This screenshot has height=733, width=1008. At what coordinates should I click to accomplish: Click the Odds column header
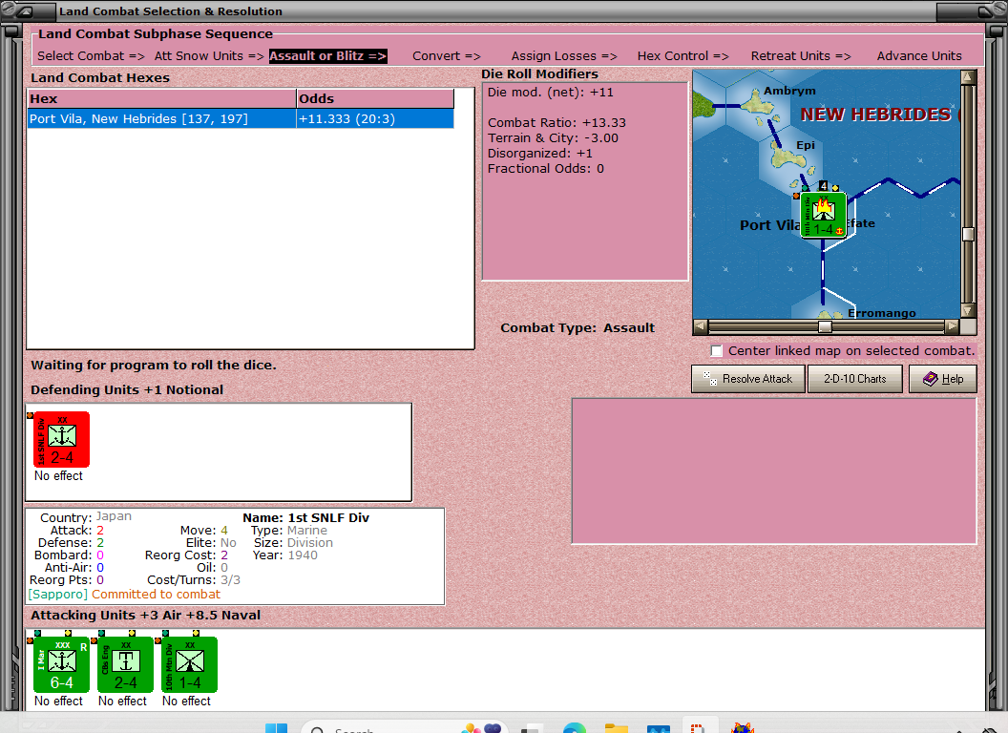(375, 98)
